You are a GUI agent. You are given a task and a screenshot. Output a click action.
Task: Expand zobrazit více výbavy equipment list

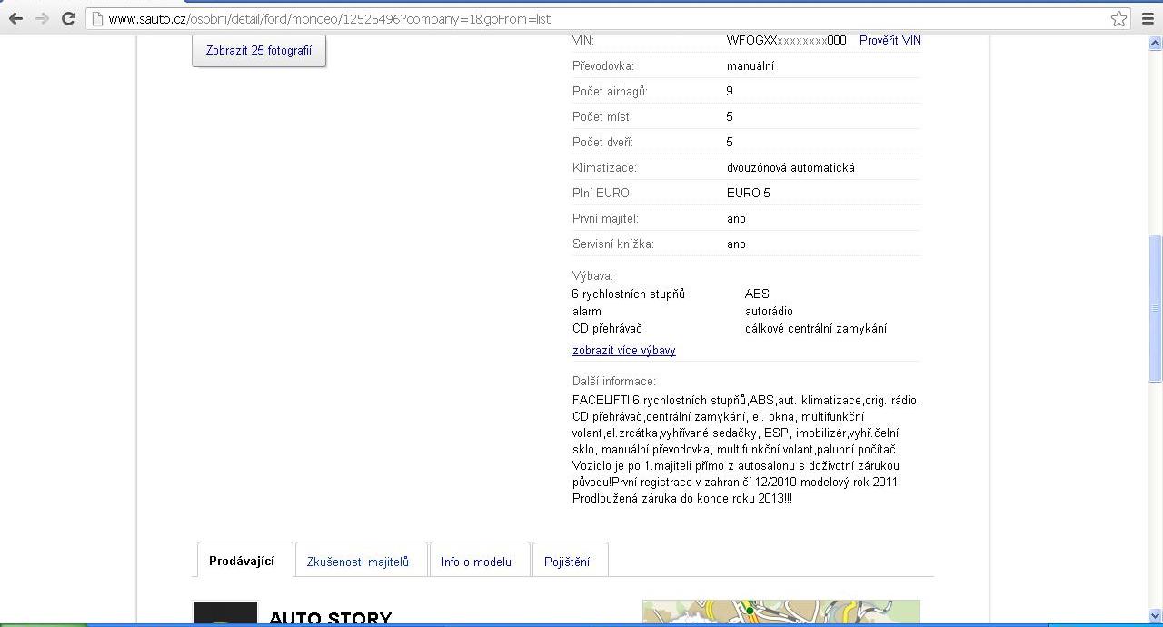click(x=623, y=350)
